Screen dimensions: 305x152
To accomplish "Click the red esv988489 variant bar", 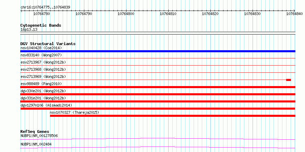I will click(x=158, y=87).
